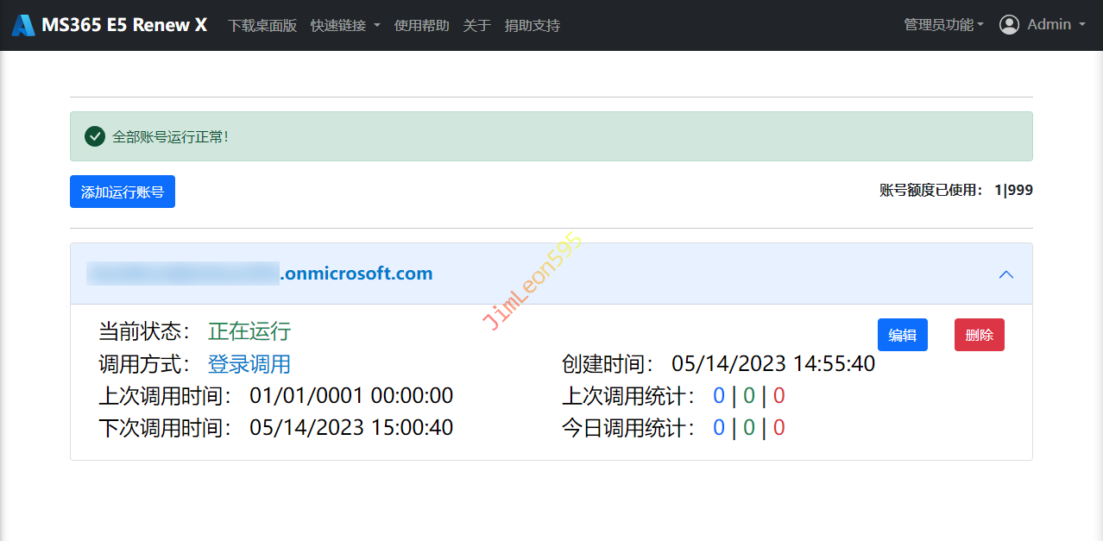Click the blue 编辑 button
The image size is (1103, 541).
[902, 335]
